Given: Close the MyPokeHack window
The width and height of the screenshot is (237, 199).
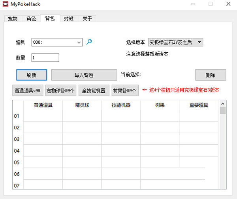Looking at the screenshot, I should click(x=228, y=4).
